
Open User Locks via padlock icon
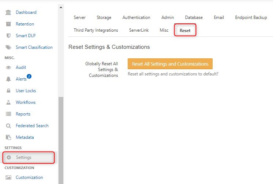[x=8, y=90]
